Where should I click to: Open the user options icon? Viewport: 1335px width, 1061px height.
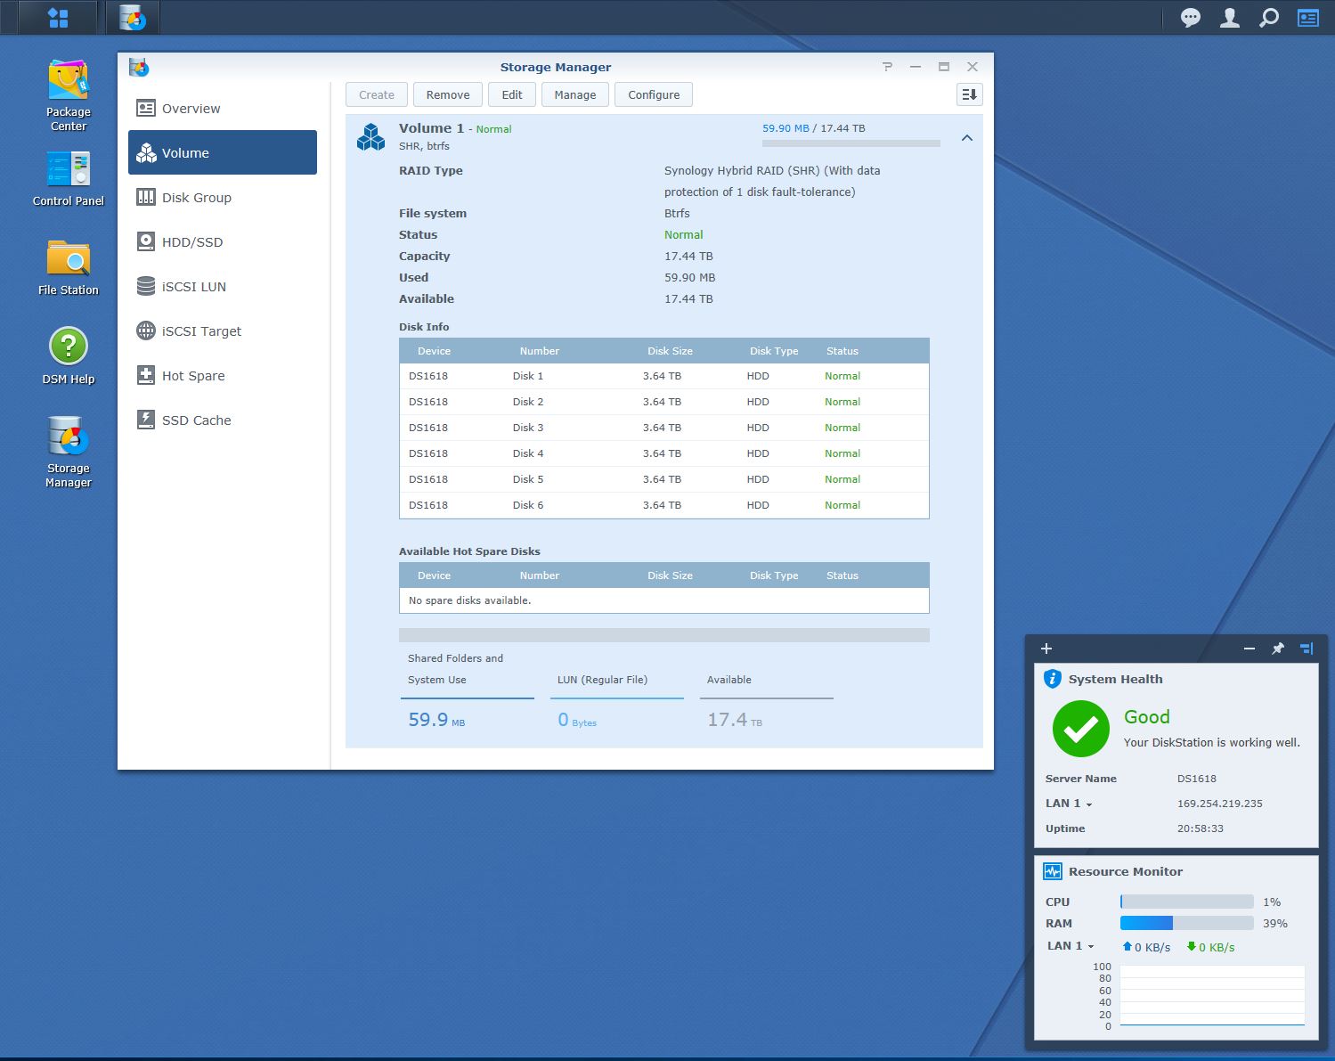coord(1229,18)
